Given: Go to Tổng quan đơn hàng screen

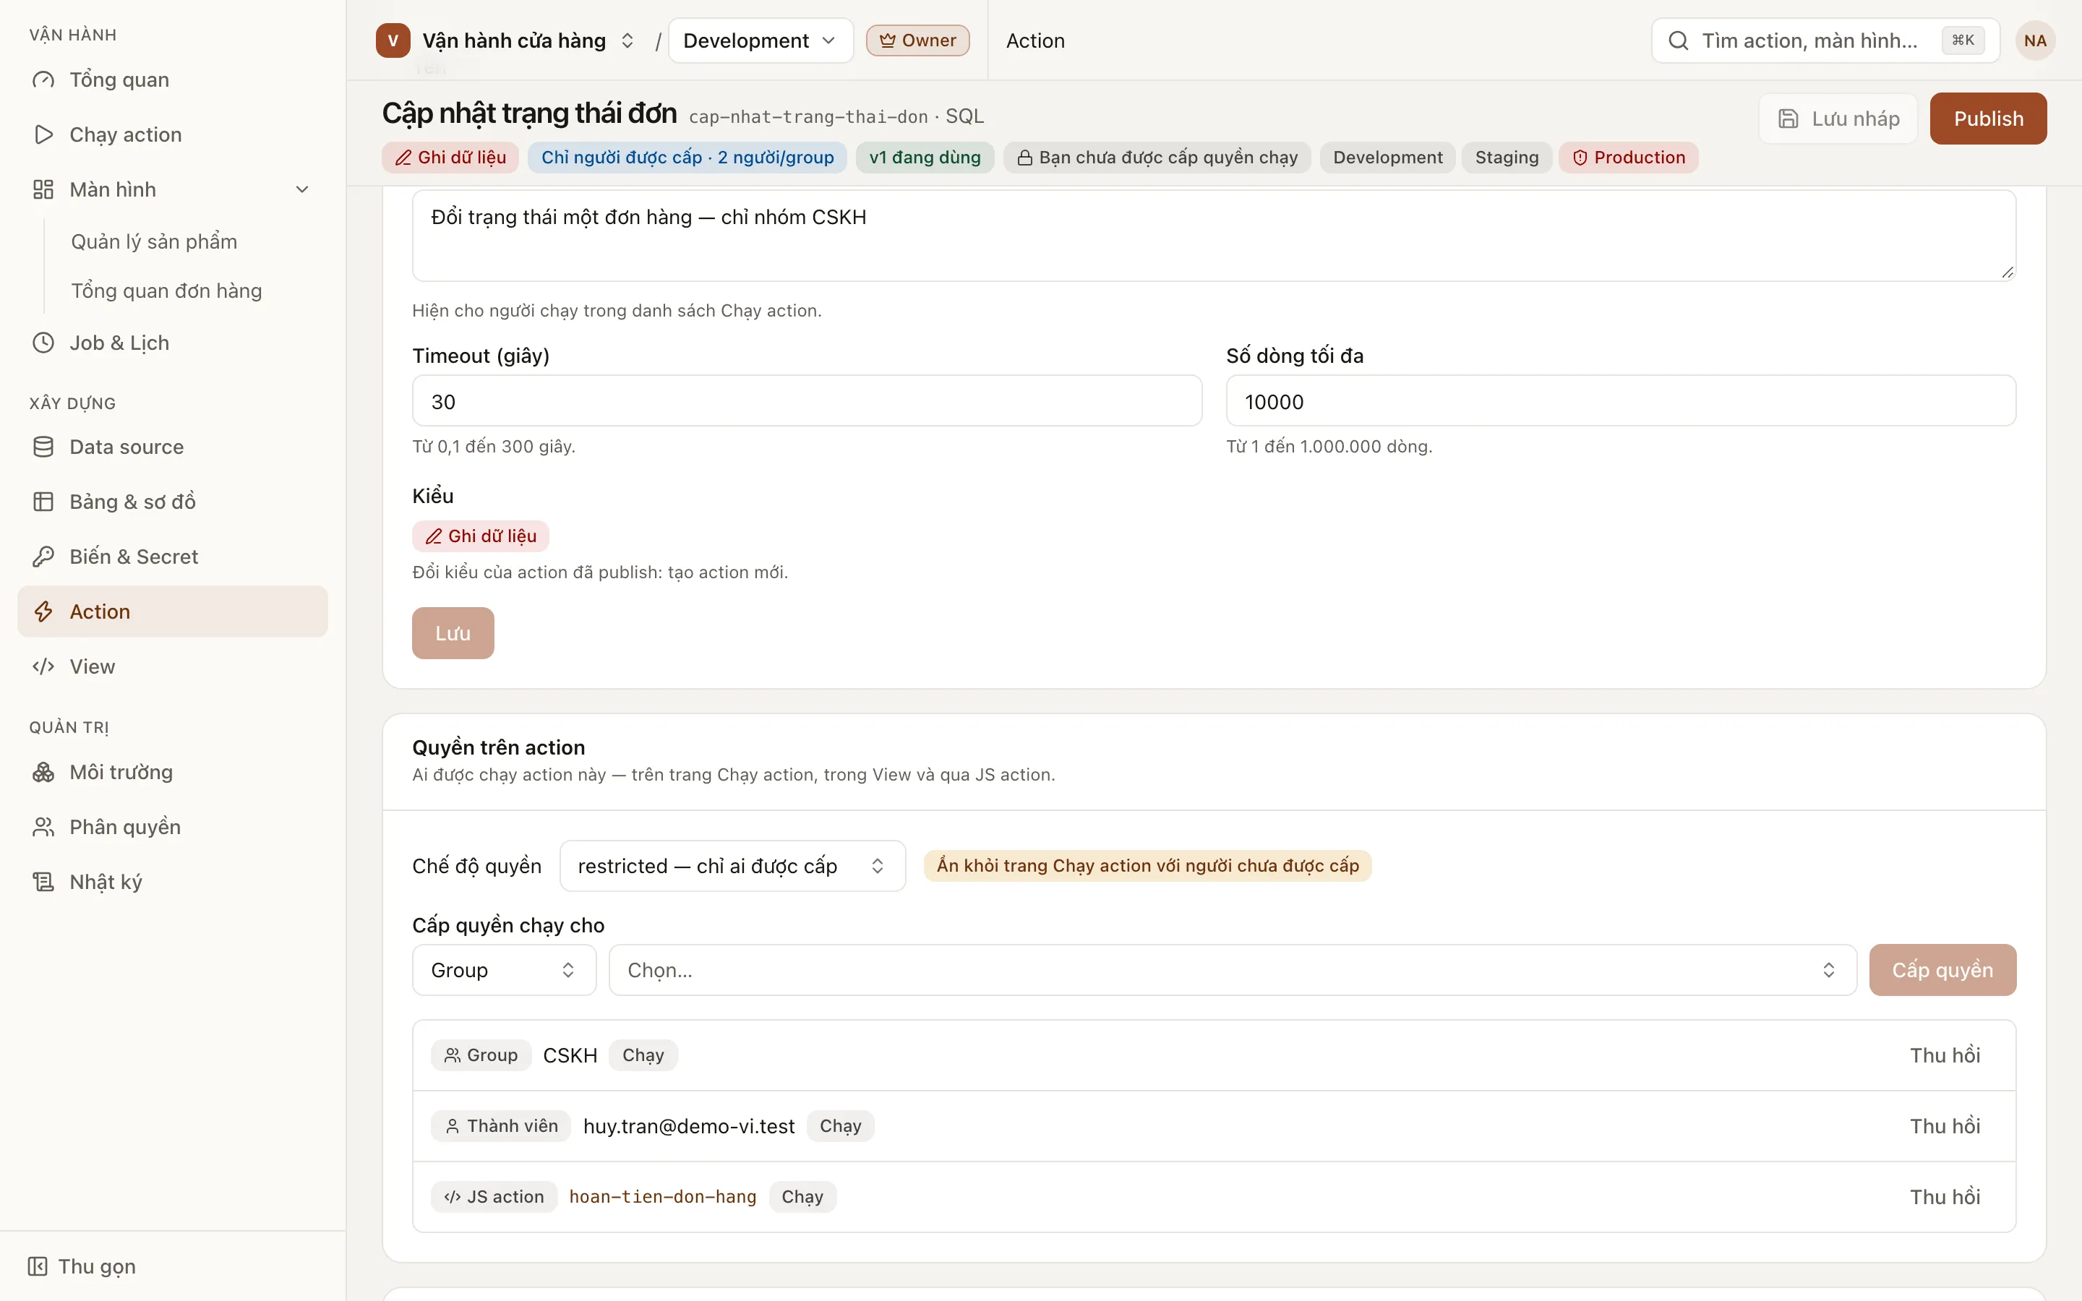Looking at the screenshot, I should [x=166, y=291].
